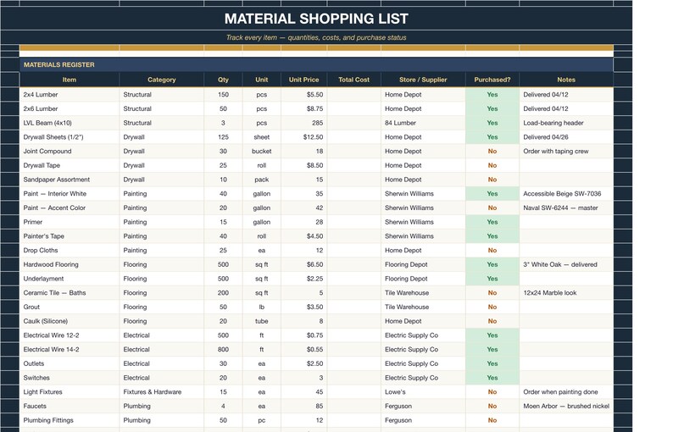Click the 'Underlayment' item cell

70,279
